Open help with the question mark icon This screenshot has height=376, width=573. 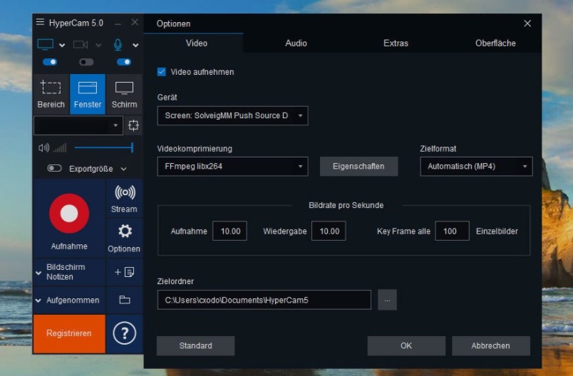[124, 333]
